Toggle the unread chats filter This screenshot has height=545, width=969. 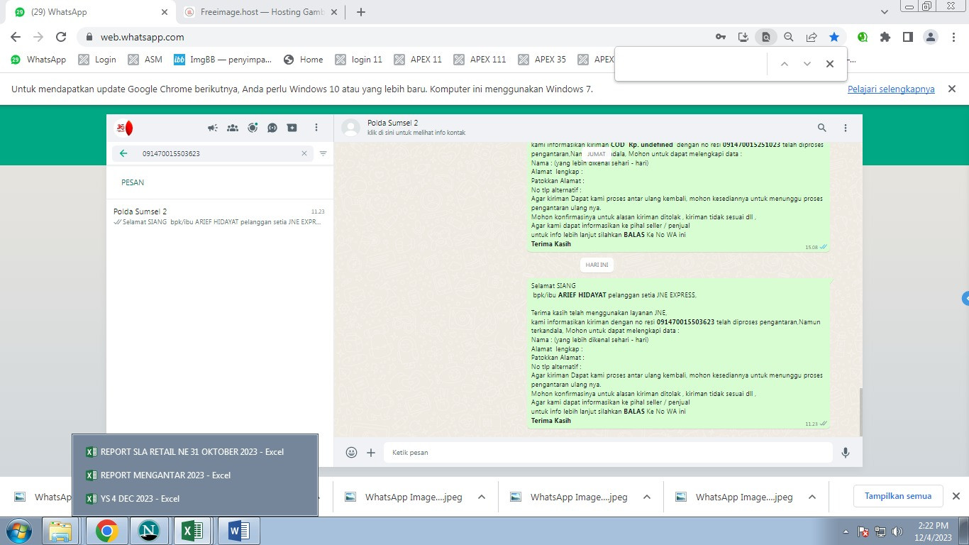[x=323, y=153]
